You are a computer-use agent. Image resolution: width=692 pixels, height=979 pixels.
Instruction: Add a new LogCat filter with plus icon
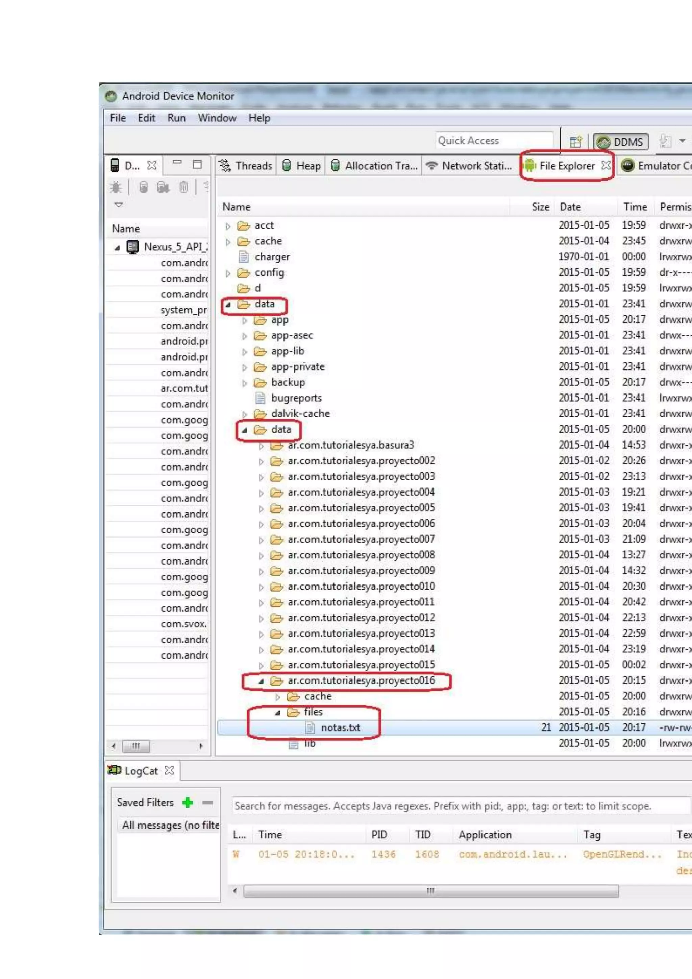point(188,803)
